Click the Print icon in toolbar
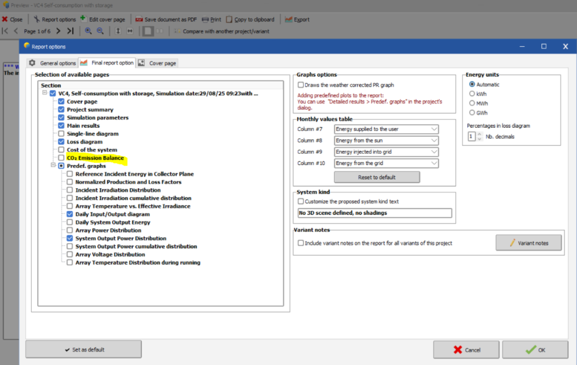This screenshot has height=365, width=577. point(205,19)
